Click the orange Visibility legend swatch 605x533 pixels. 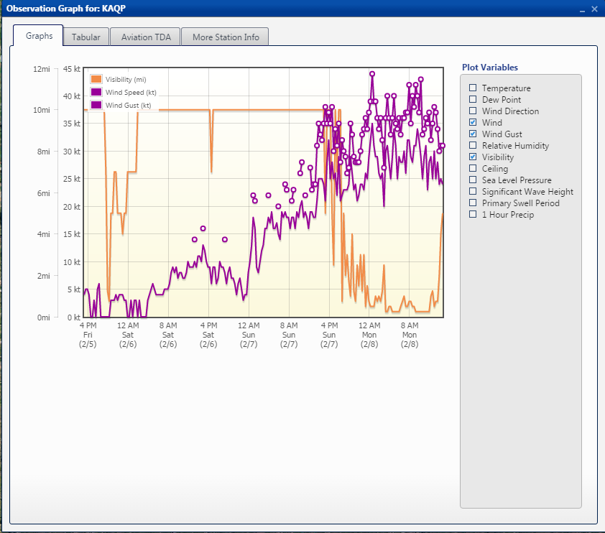(96, 79)
